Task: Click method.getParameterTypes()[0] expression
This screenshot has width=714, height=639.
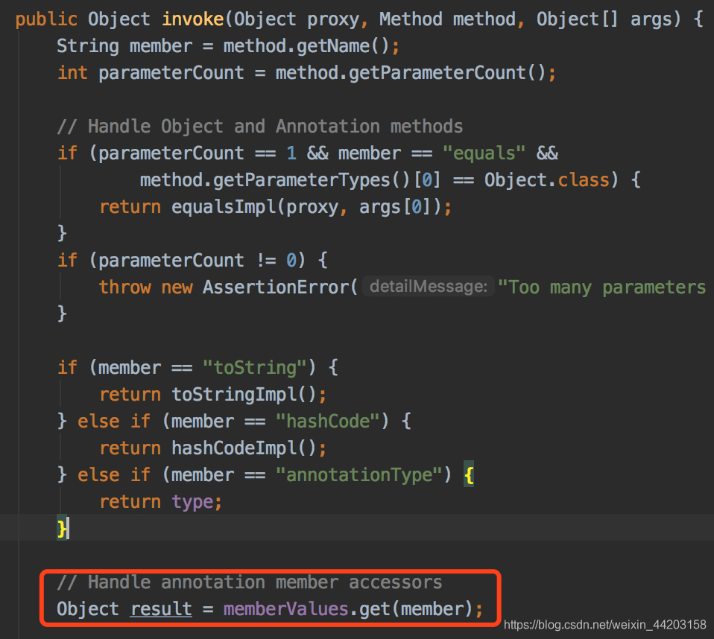Action: click(290, 180)
